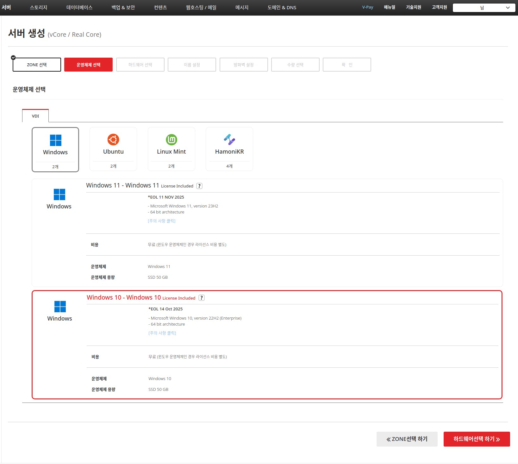518x464 pixels.
Task: Select the Ubuntu logo card
Action: click(113, 149)
